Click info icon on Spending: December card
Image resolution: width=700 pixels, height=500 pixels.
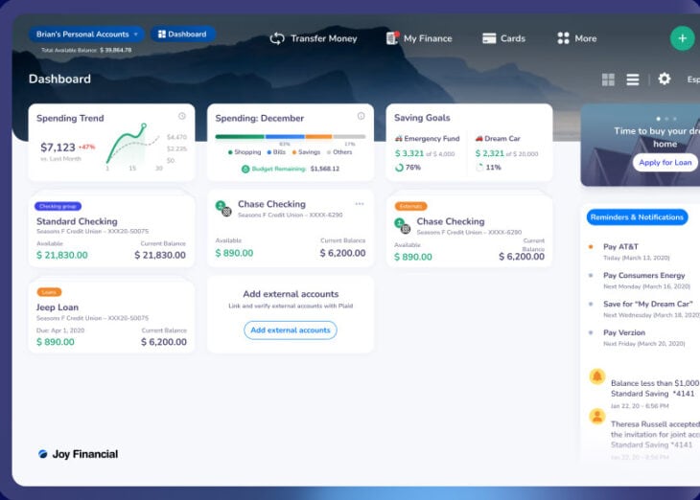pyautogui.click(x=361, y=116)
